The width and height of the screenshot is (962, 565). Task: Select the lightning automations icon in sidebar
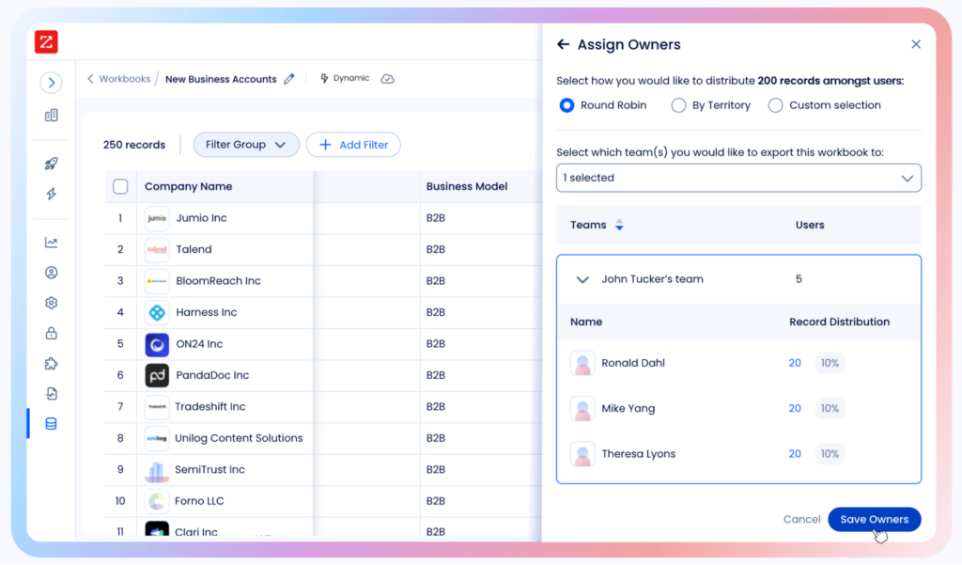pyautogui.click(x=51, y=194)
